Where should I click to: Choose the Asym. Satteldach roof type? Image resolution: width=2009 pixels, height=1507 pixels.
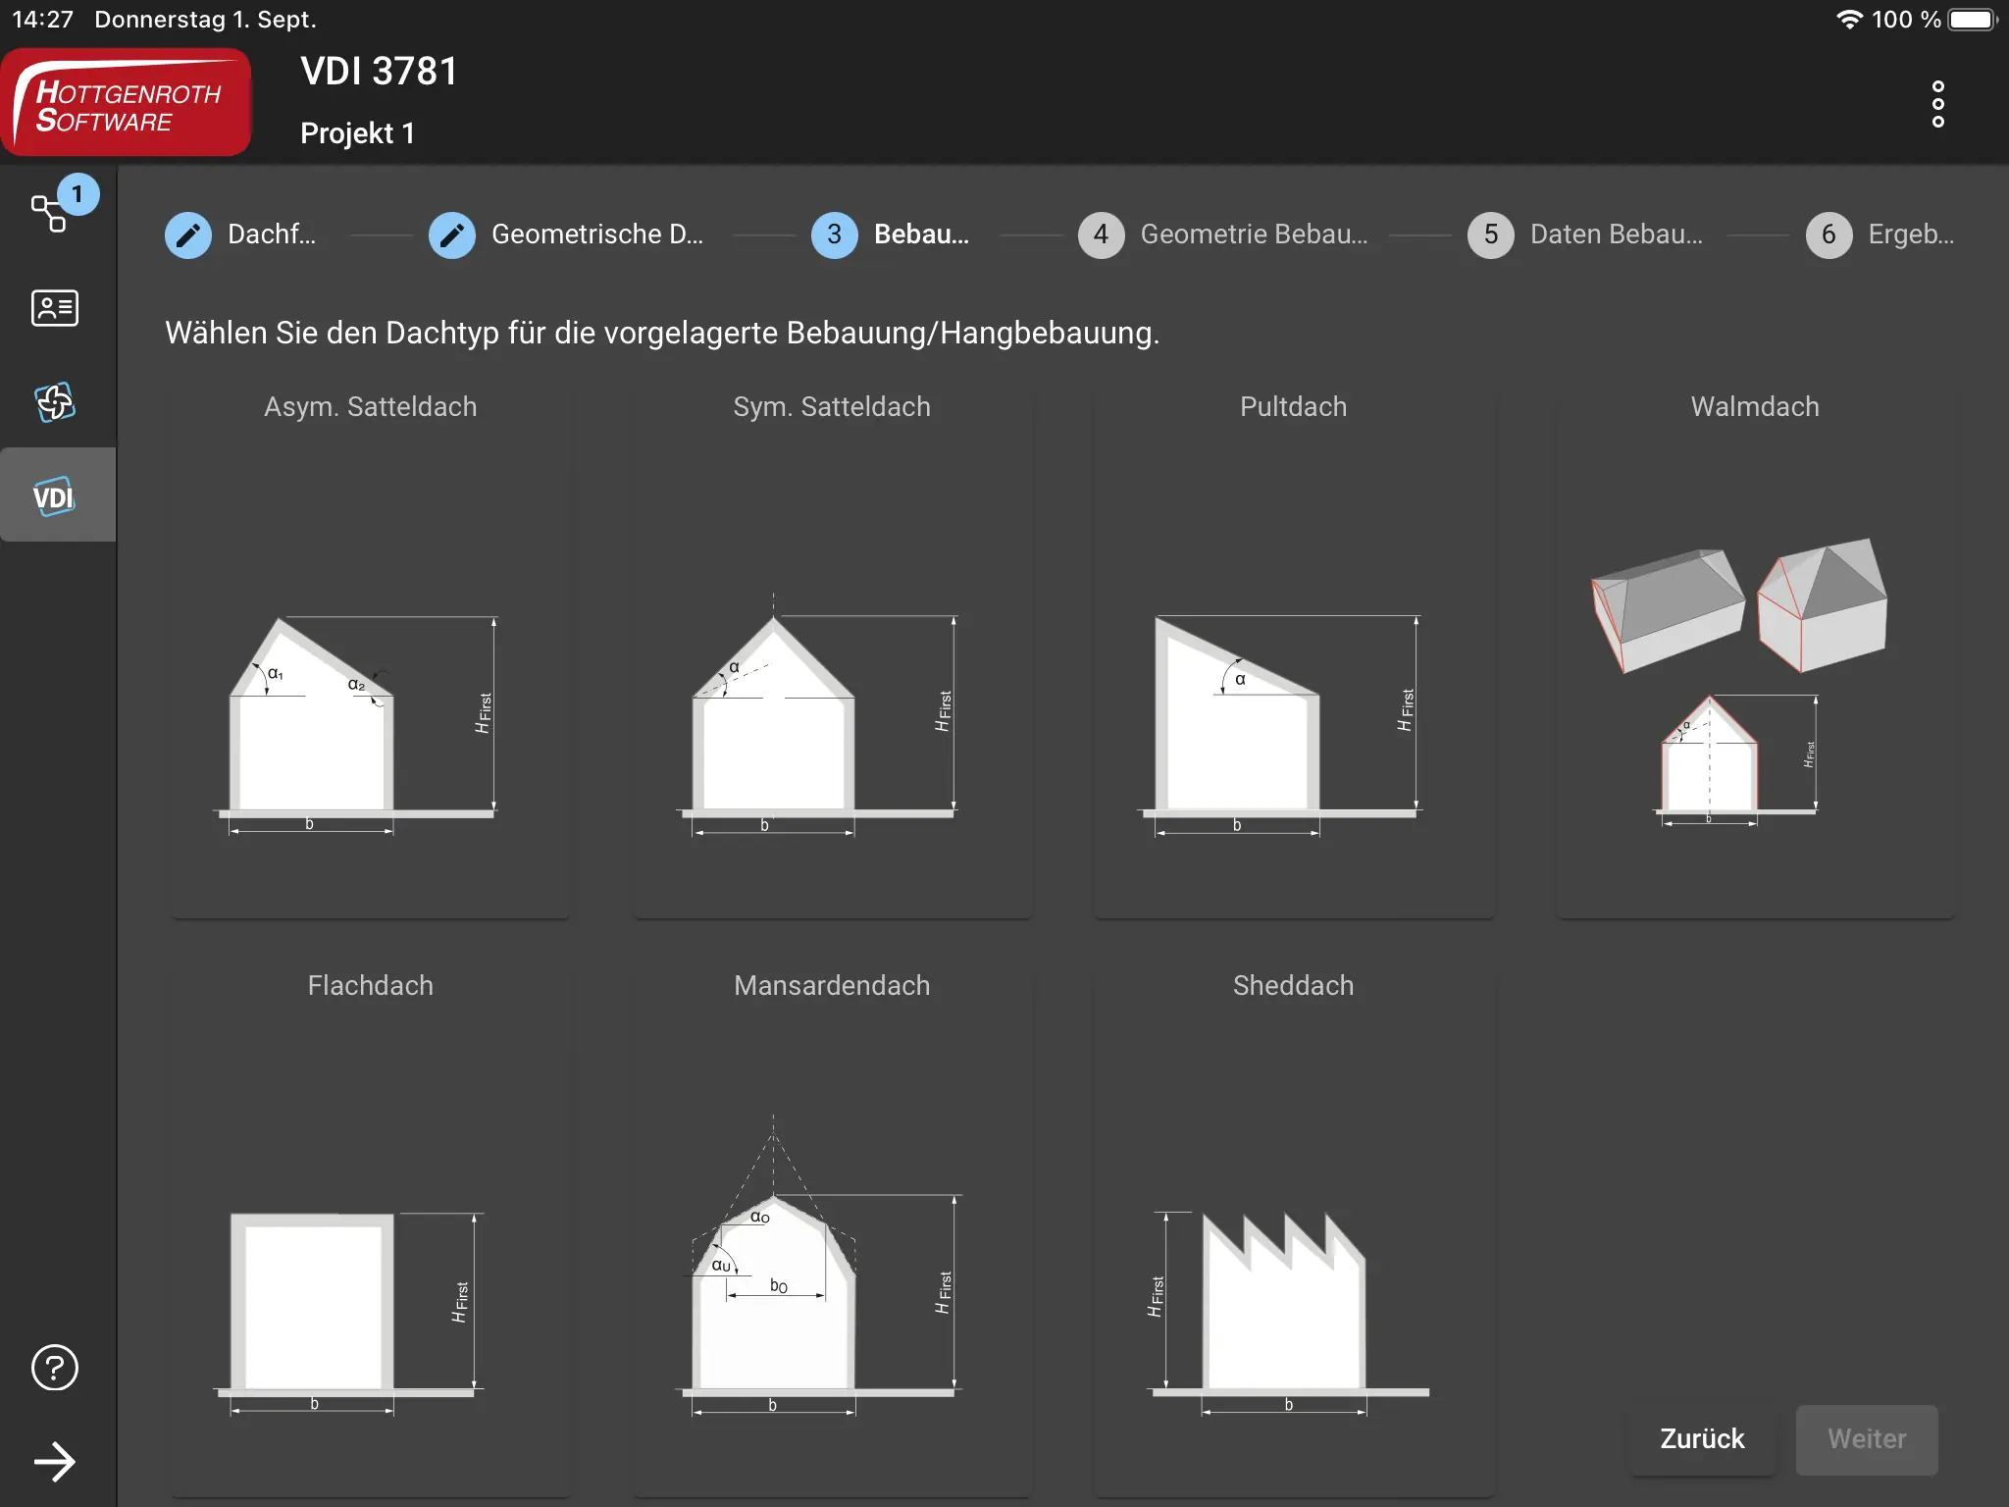(x=371, y=652)
